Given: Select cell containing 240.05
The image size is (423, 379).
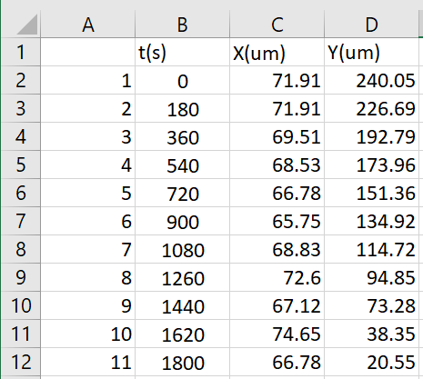Looking at the screenshot, I should click(371, 80).
